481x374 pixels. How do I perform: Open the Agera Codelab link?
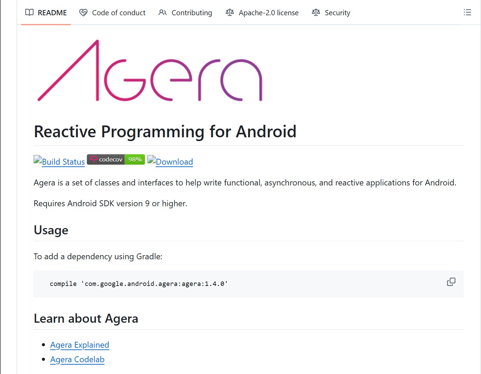click(x=77, y=359)
